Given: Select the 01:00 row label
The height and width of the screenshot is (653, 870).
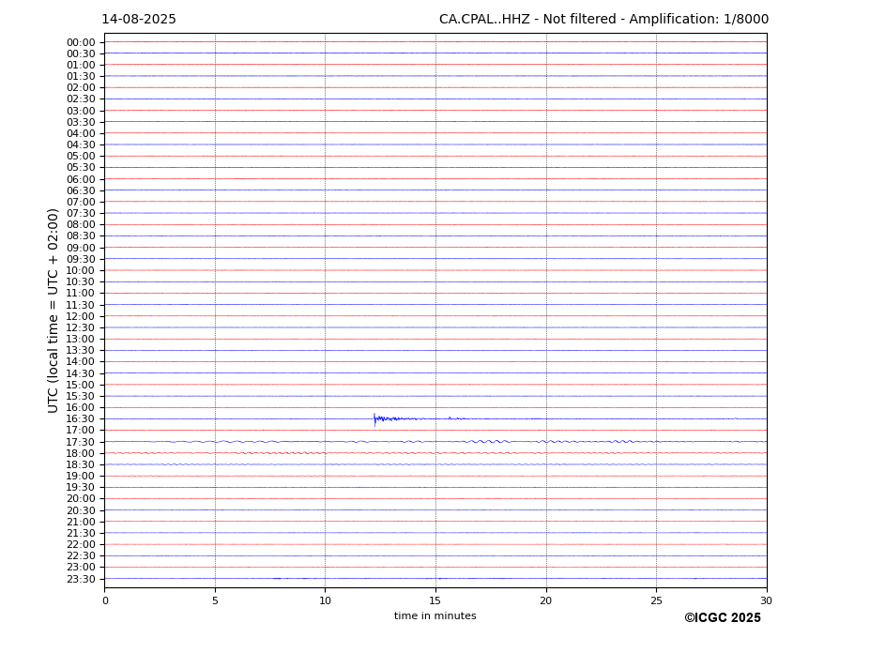Looking at the screenshot, I should pos(81,66).
